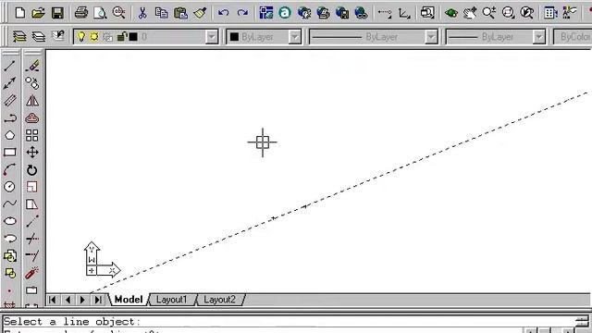This screenshot has height=333, width=592.
Task: Select the Circle tool
Action: [x=10, y=187]
